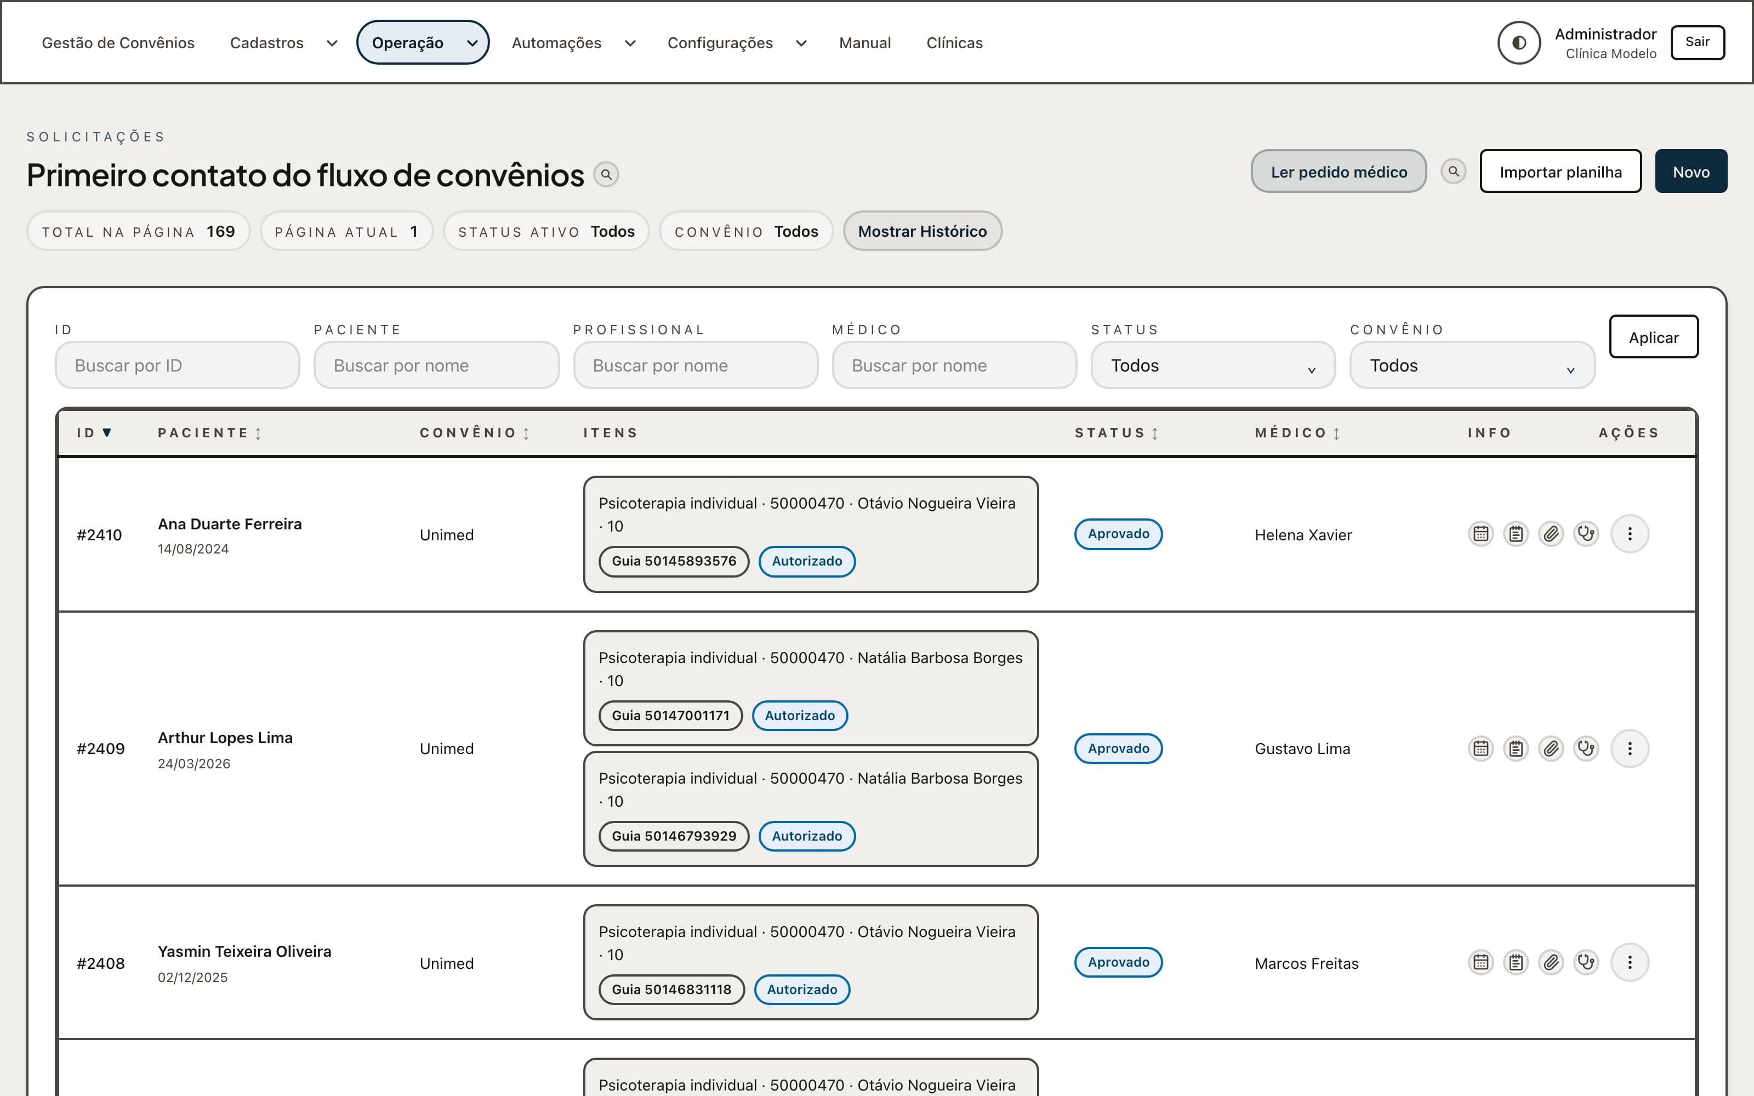Viewport: 1754px width, 1096px height.
Task: Click Guia 50145893576 badge
Action: click(x=673, y=561)
